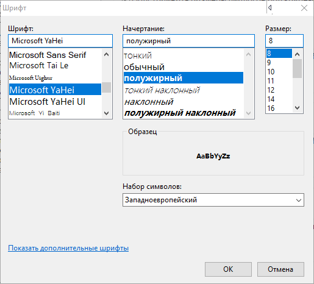Click font list scroll down arrow
The image size is (314, 284).
coord(106,113)
